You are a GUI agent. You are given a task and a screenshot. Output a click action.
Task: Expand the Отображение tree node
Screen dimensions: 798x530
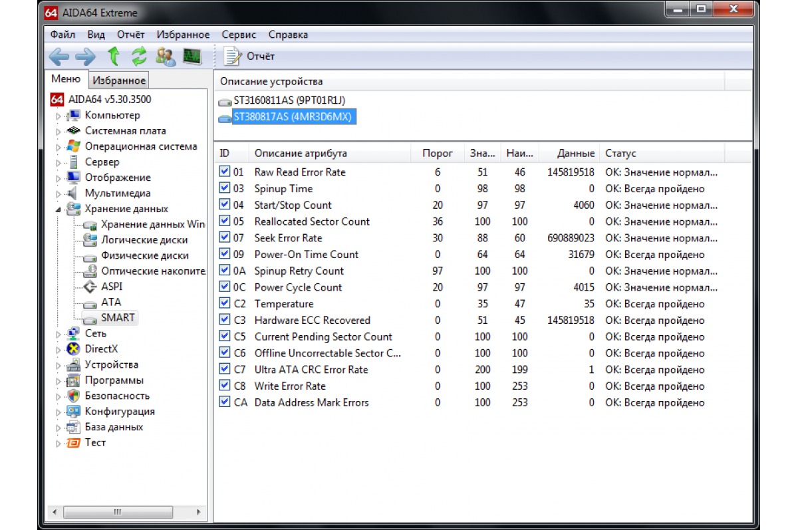click(x=59, y=178)
